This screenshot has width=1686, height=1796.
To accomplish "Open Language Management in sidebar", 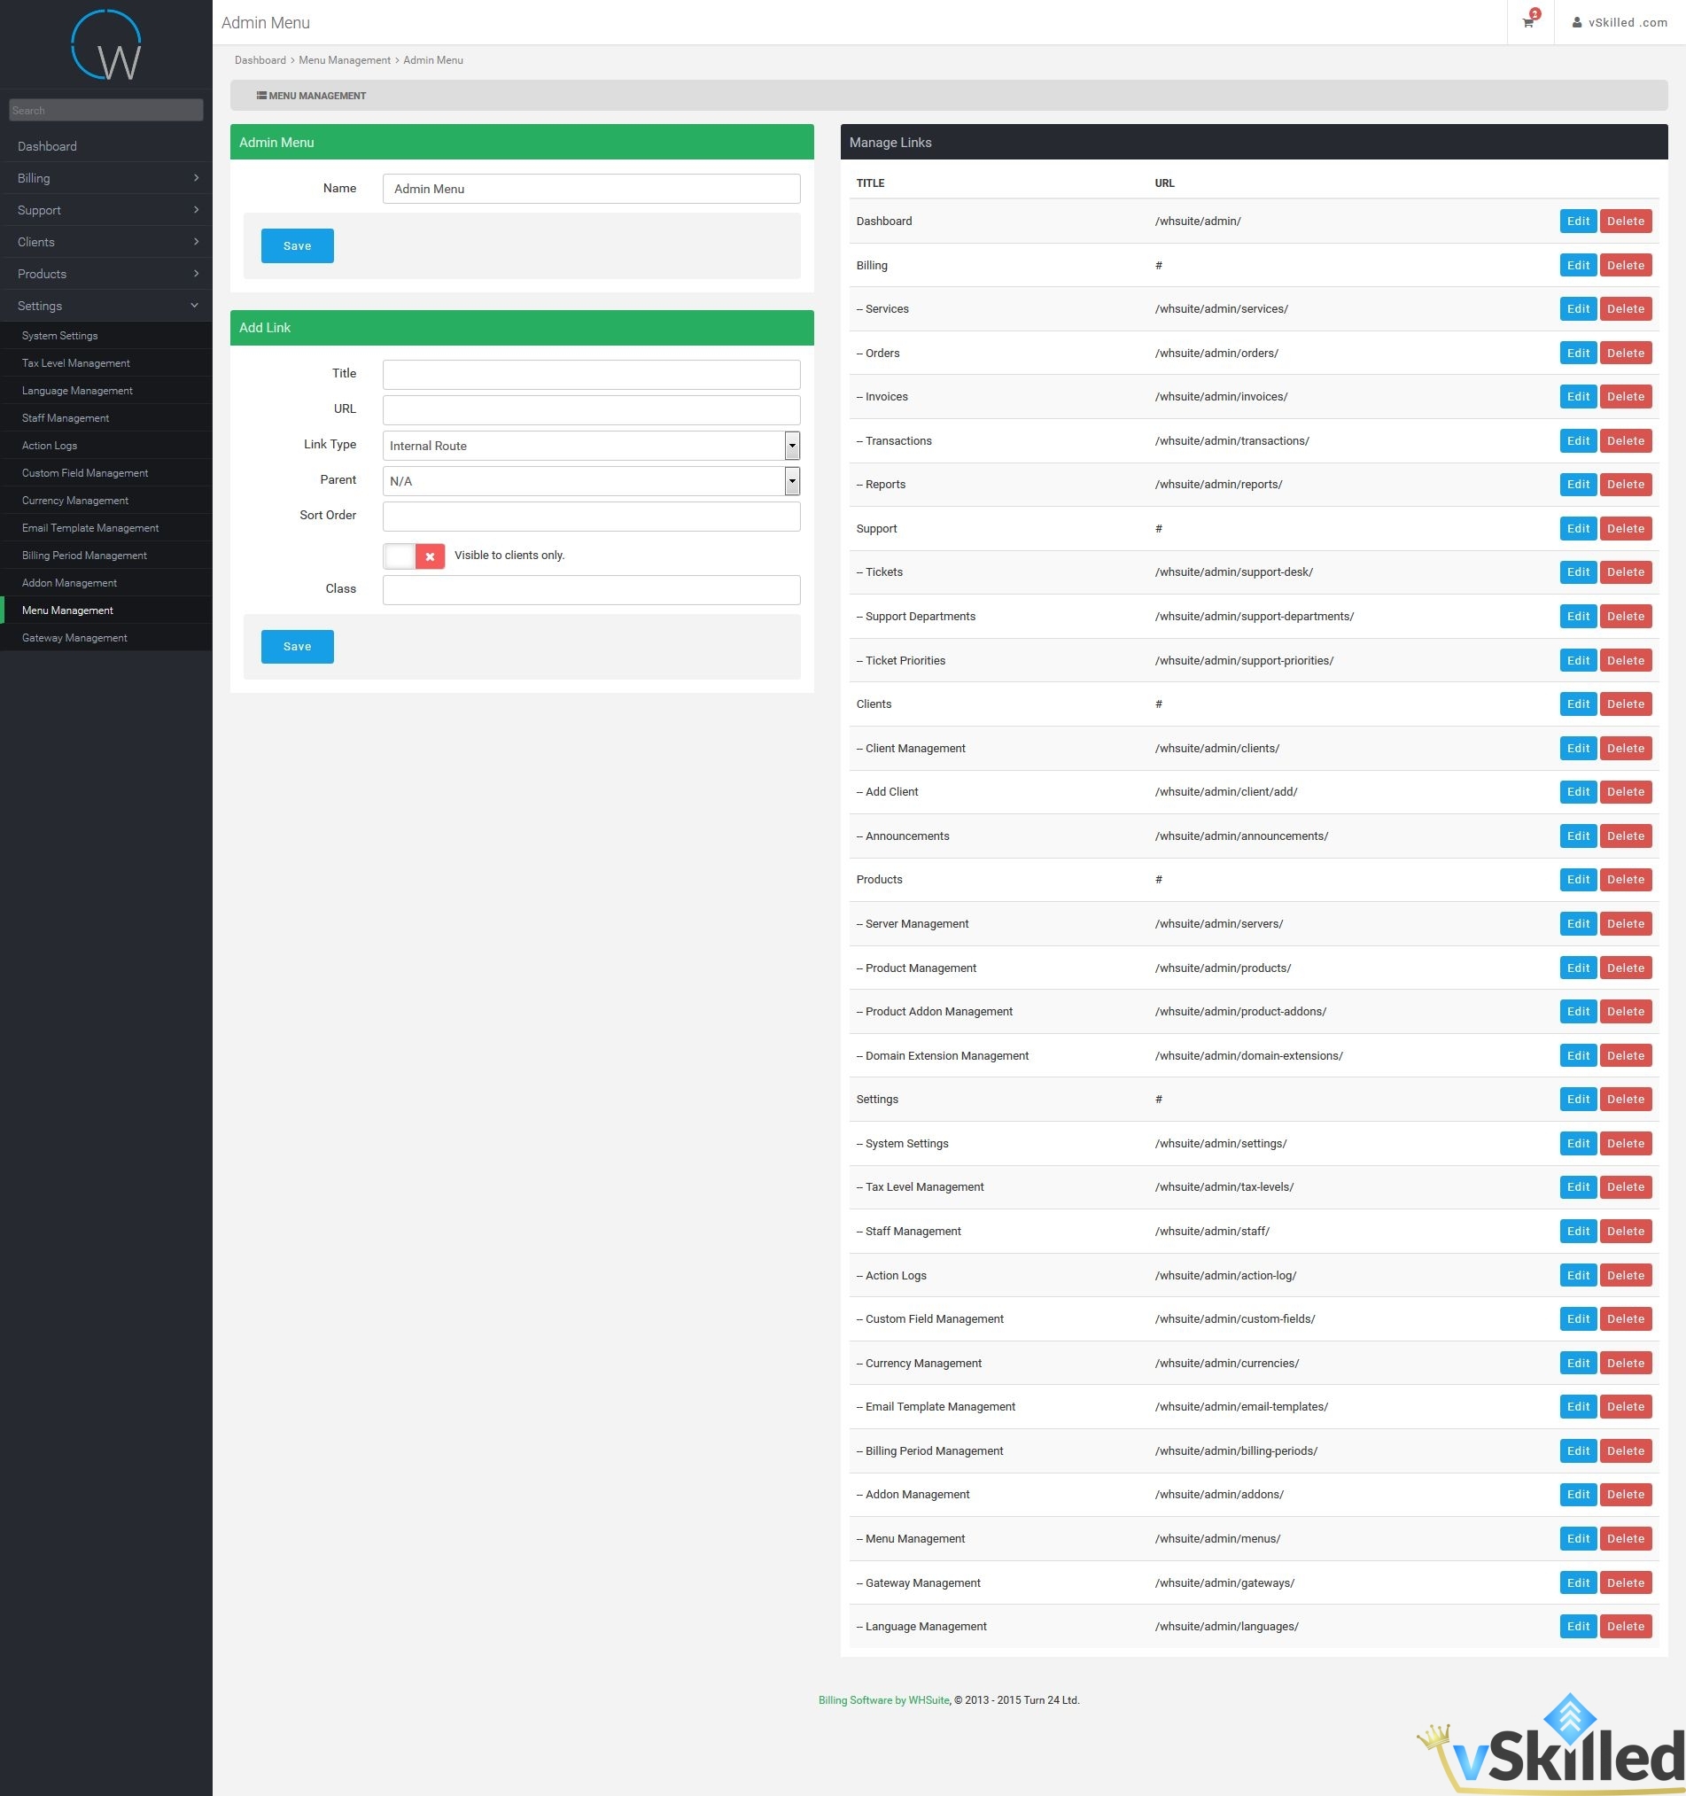I will coord(105,390).
